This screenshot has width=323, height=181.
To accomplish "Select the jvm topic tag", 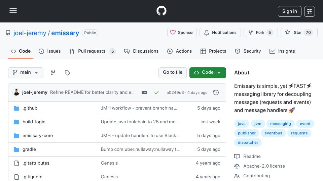I will [258, 124].
